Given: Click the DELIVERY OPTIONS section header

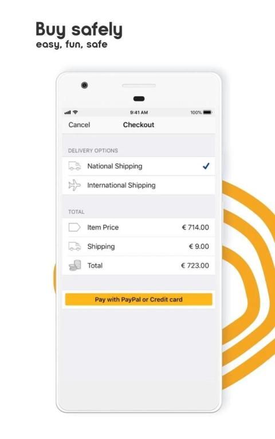Looking at the screenshot, I should 93,151.
